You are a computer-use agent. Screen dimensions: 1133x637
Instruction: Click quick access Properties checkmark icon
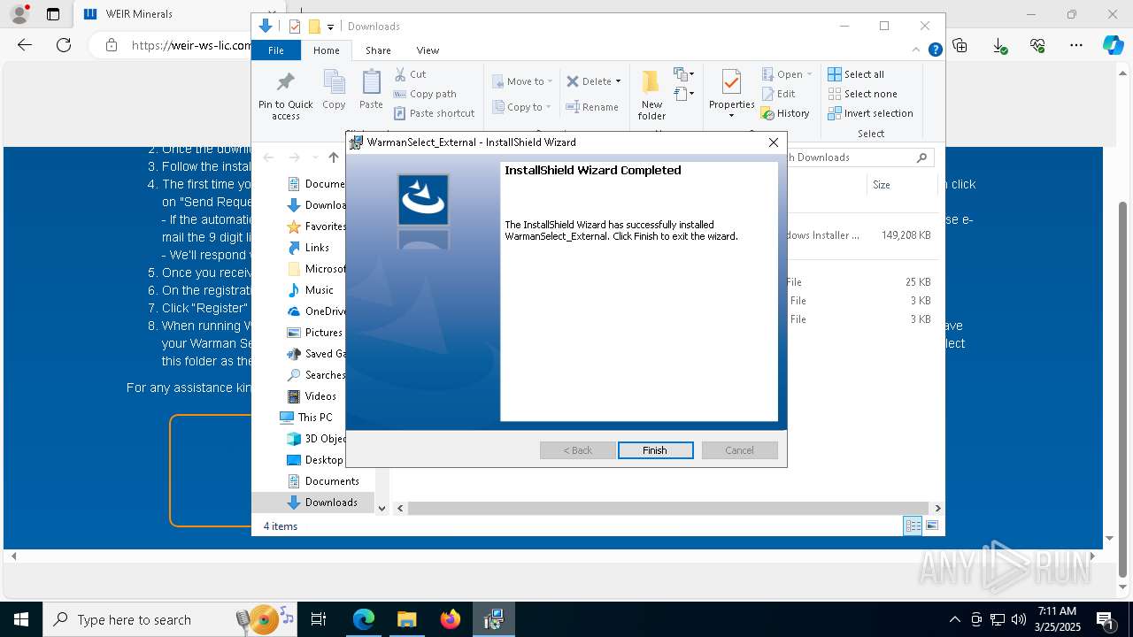(295, 27)
